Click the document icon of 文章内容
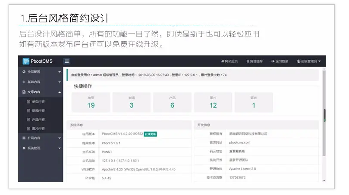 point(24,92)
